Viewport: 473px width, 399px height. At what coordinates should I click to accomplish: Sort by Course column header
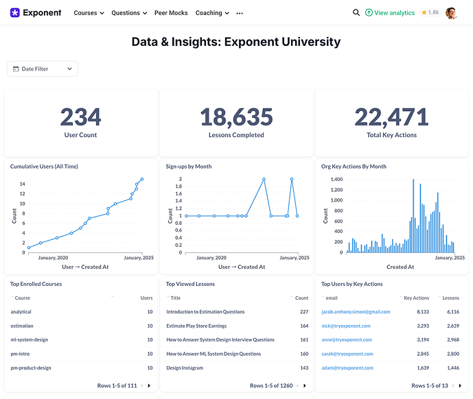(23, 298)
